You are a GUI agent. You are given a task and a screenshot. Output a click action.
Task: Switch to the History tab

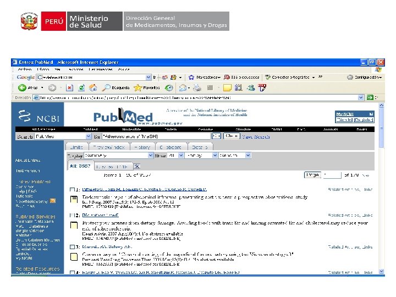point(142,147)
